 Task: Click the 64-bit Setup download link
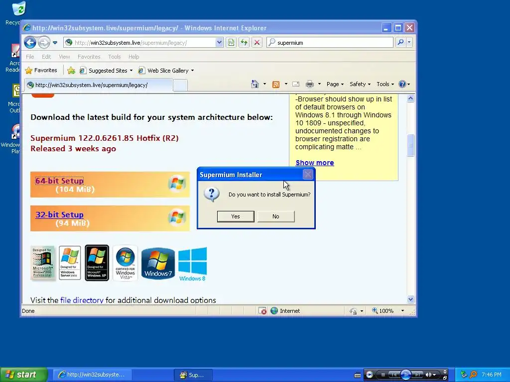(60, 181)
